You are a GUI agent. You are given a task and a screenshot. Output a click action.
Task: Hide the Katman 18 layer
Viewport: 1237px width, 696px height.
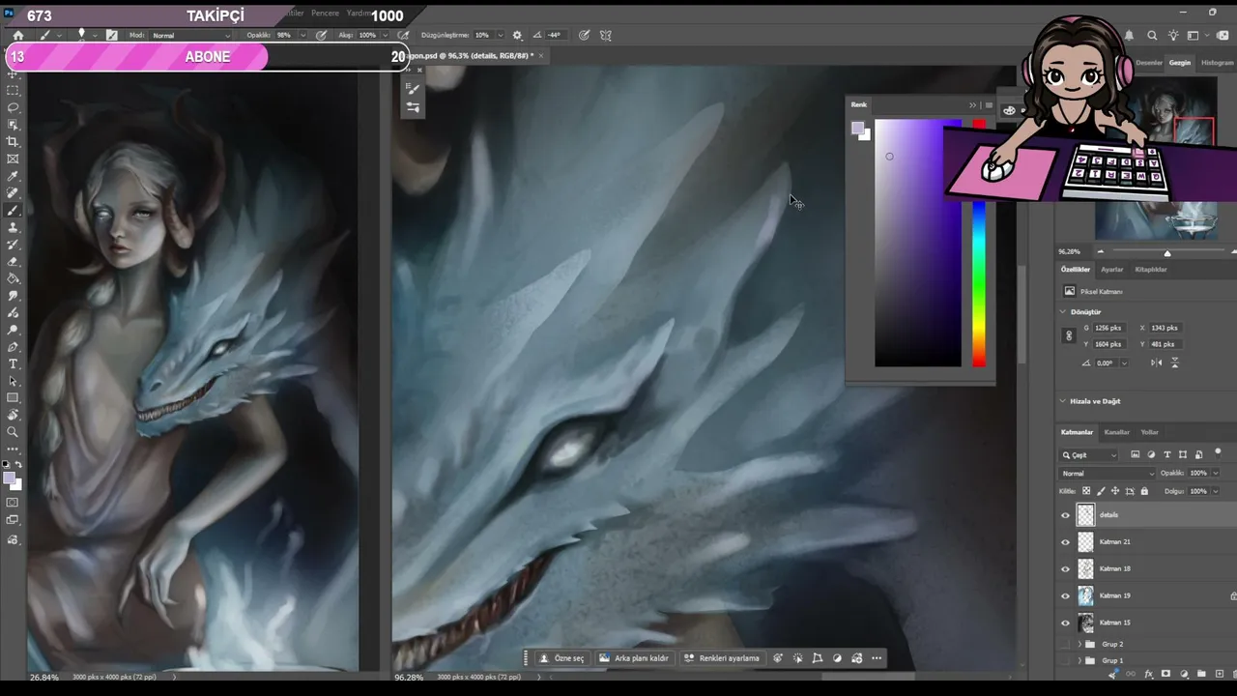[x=1066, y=569]
